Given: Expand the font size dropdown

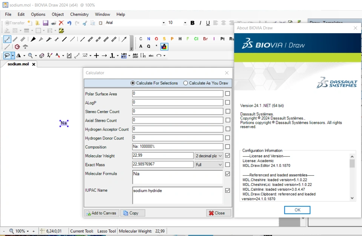Looking at the screenshot, I should 185,23.
